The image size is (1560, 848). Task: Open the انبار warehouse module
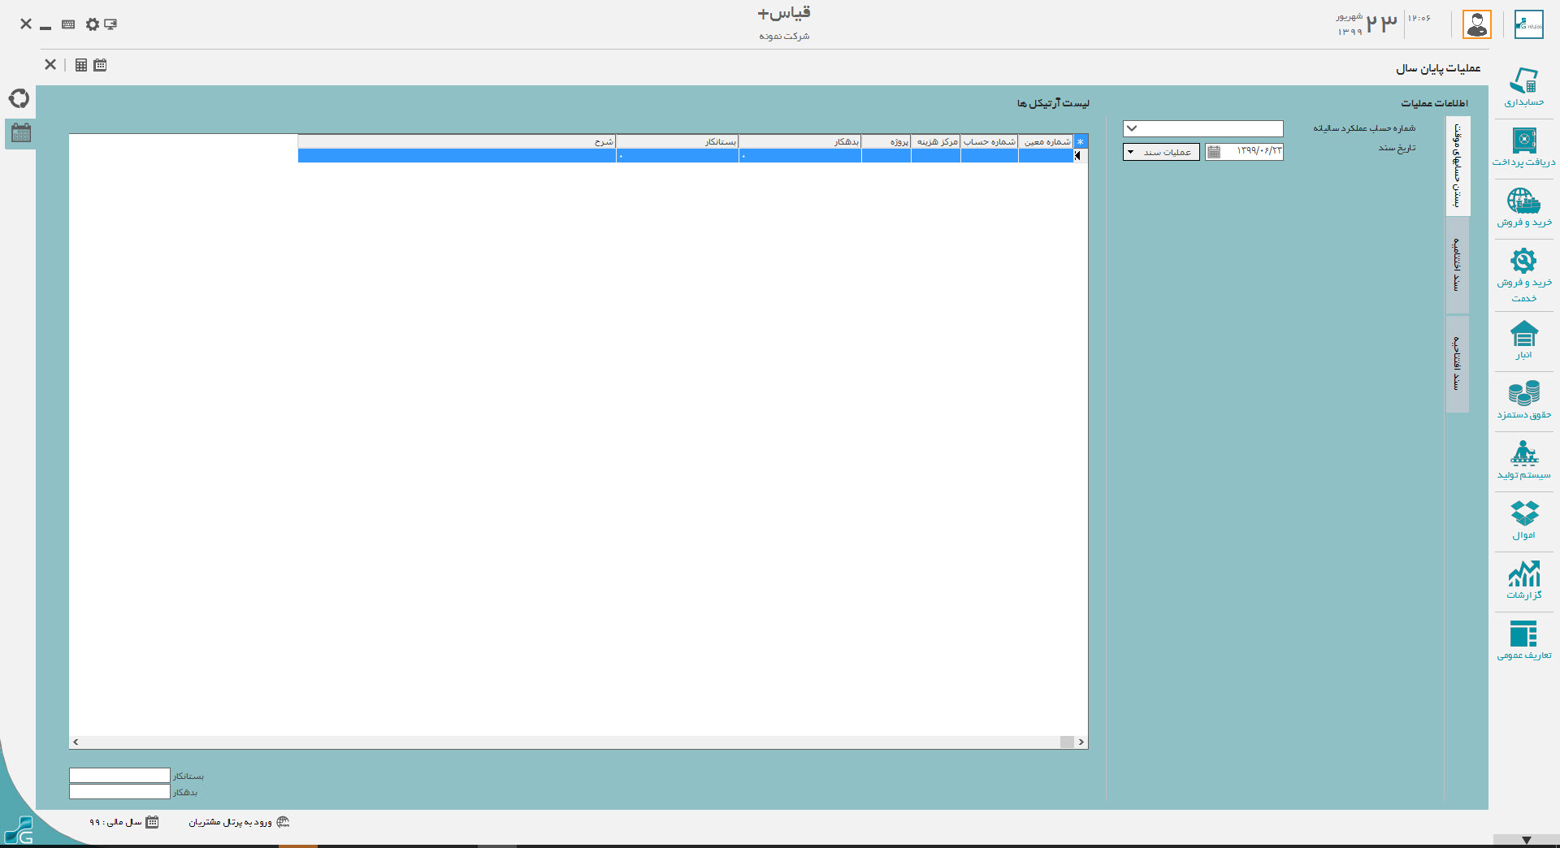(x=1523, y=340)
